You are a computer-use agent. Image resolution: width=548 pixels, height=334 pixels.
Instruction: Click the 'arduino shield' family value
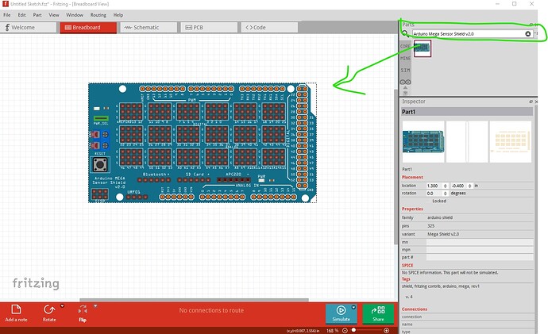click(x=440, y=217)
